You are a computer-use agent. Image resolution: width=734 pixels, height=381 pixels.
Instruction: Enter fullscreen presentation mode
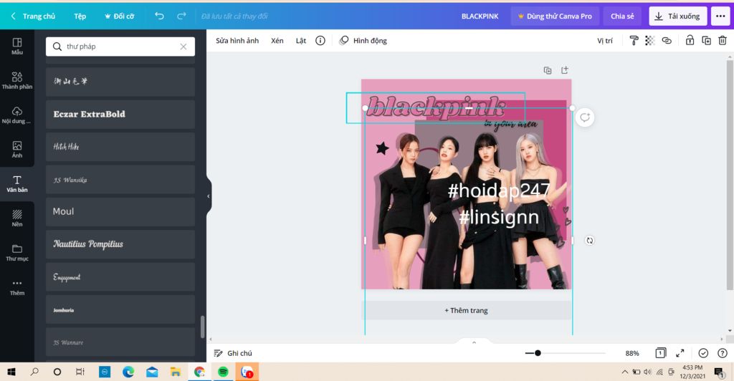(x=680, y=353)
